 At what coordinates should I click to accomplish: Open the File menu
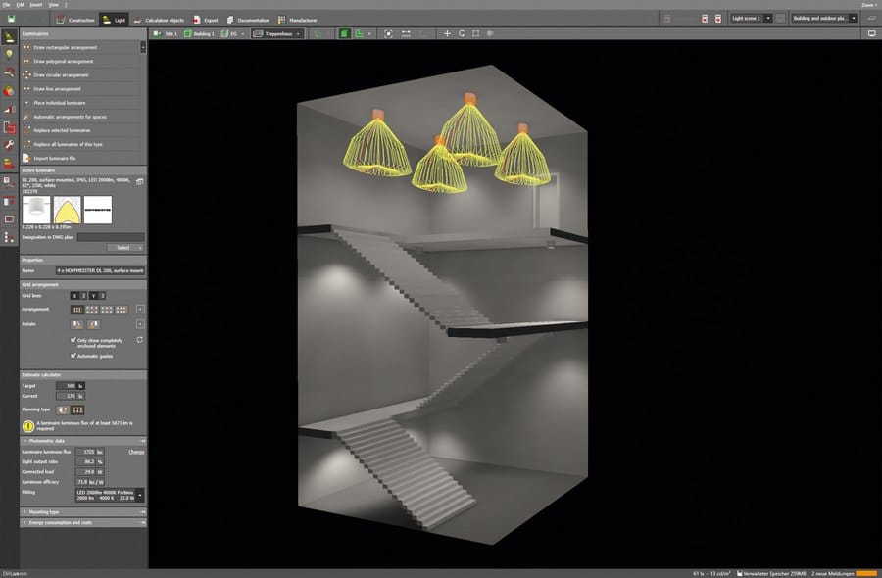pos(6,5)
